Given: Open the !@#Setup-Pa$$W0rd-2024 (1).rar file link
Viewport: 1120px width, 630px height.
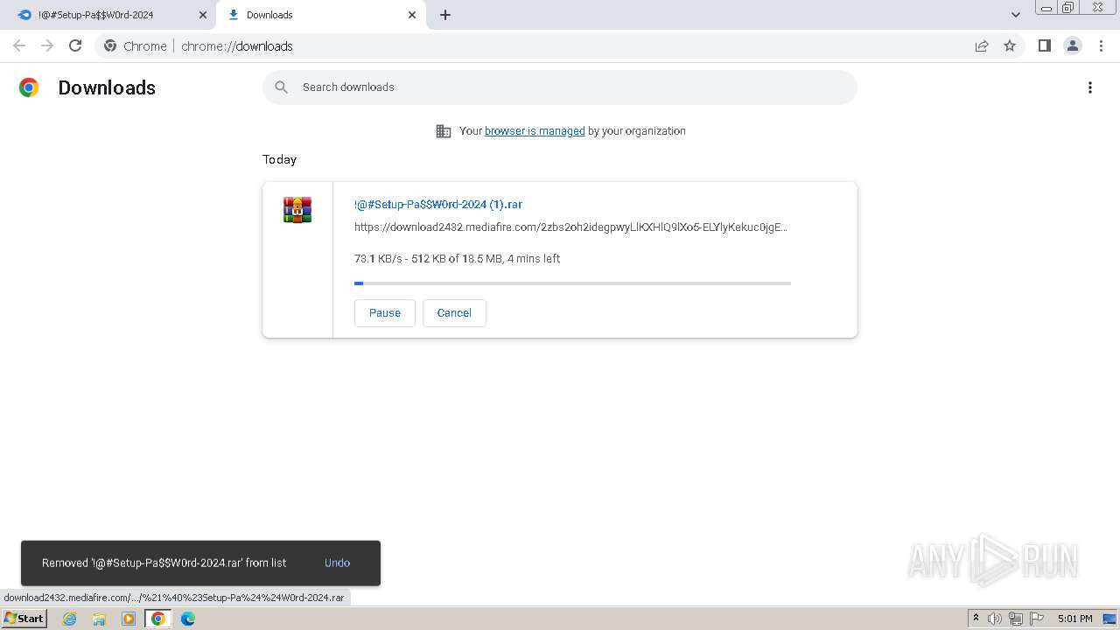Looking at the screenshot, I should pos(438,204).
